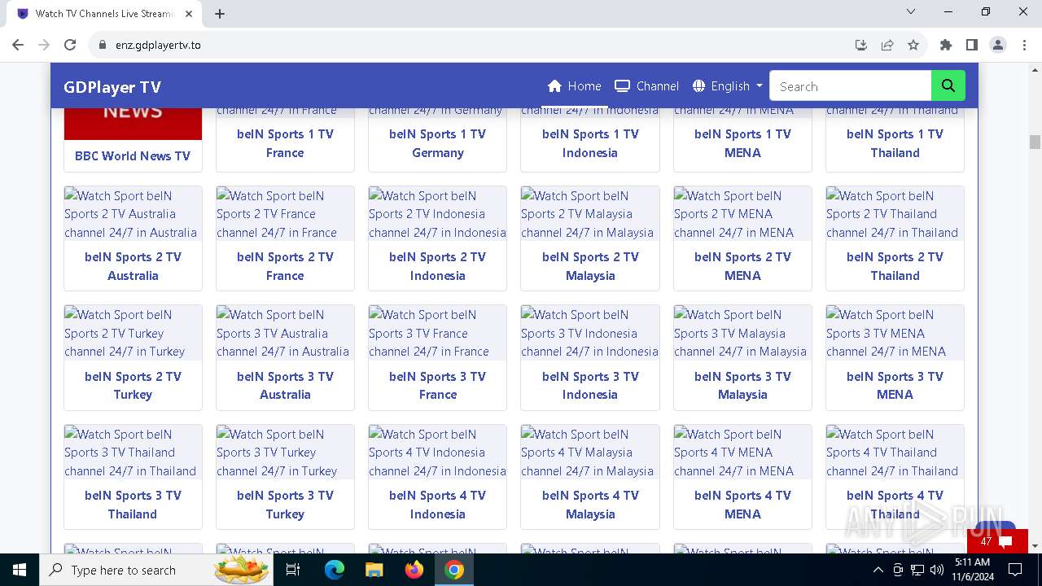Open the Home nav link

[575, 86]
